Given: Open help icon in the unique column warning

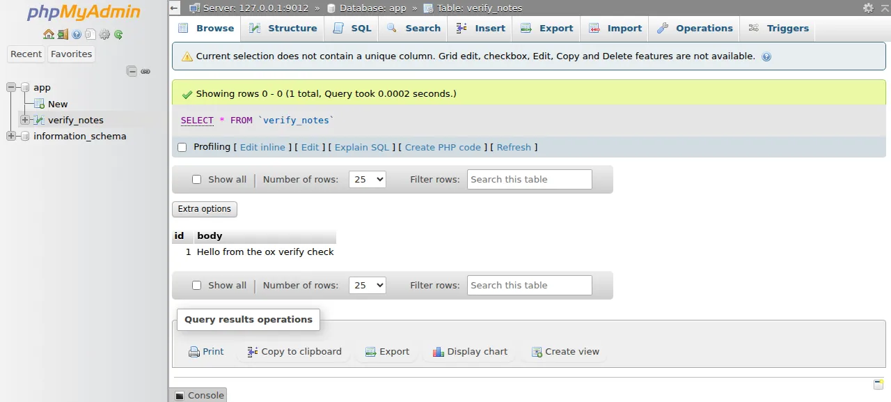Looking at the screenshot, I should 766,56.
